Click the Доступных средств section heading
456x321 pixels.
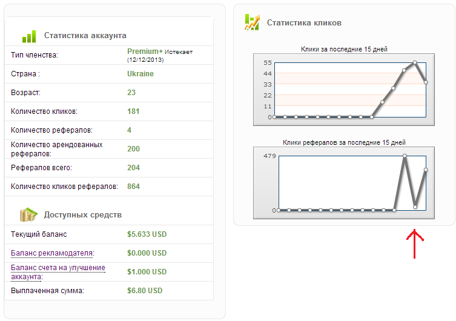pyautogui.click(x=82, y=215)
